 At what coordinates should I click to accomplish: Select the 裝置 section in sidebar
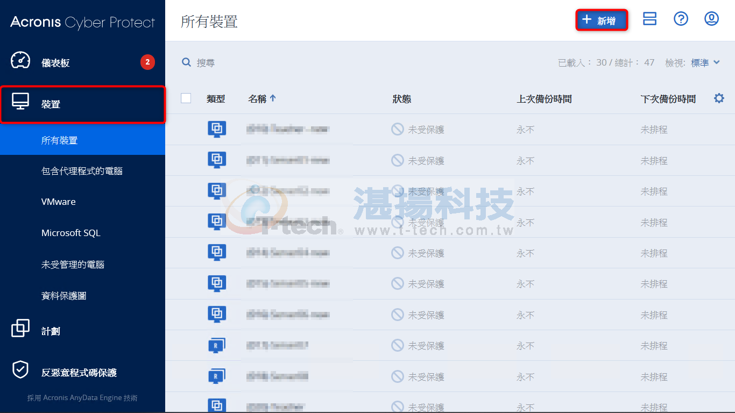click(x=82, y=104)
